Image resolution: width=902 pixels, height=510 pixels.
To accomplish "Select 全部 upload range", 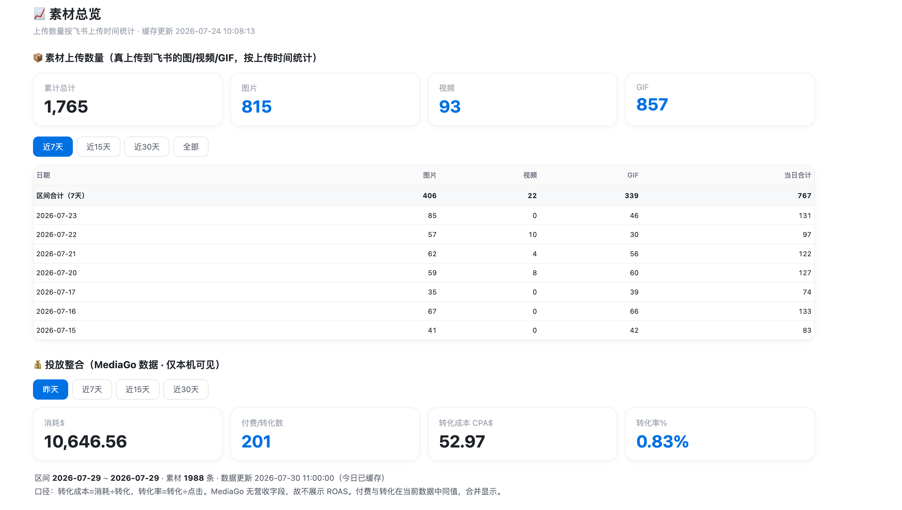I will coord(191,147).
